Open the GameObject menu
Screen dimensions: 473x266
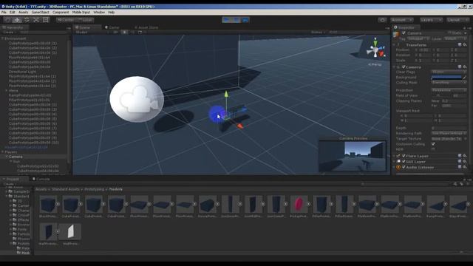(x=41, y=13)
